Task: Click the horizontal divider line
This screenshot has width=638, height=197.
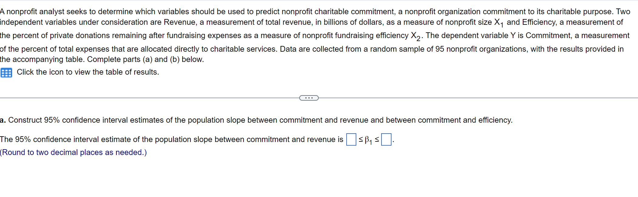Action: (x=152, y=98)
